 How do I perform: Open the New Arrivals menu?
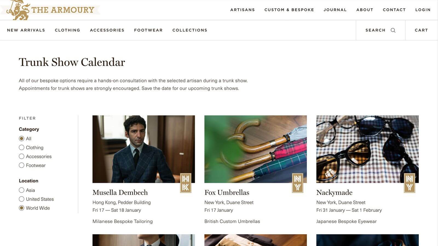point(26,30)
